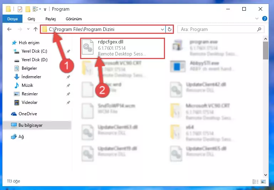Open the recent locations dropdown arrow
Viewport: 274px width, 190px height.
point(28,29)
